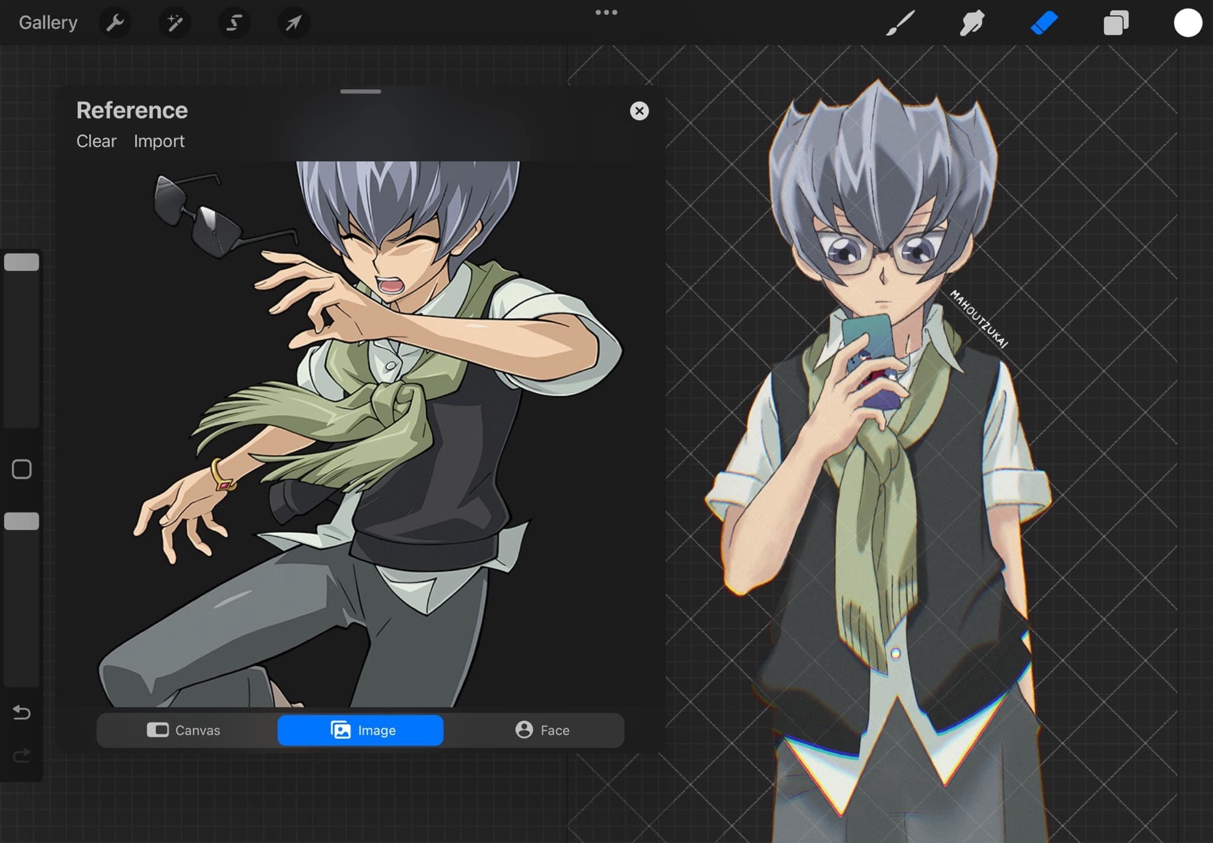Import a new reference image
Viewport: 1213px width, 843px height.
coord(159,141)
